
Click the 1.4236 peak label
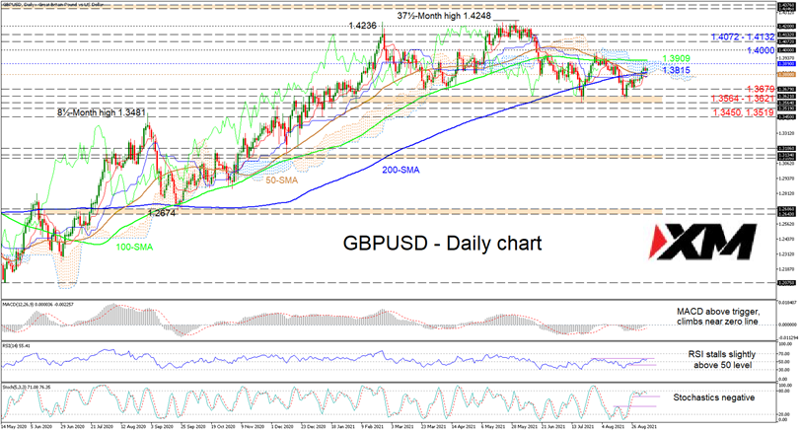[x=362, y=26]
